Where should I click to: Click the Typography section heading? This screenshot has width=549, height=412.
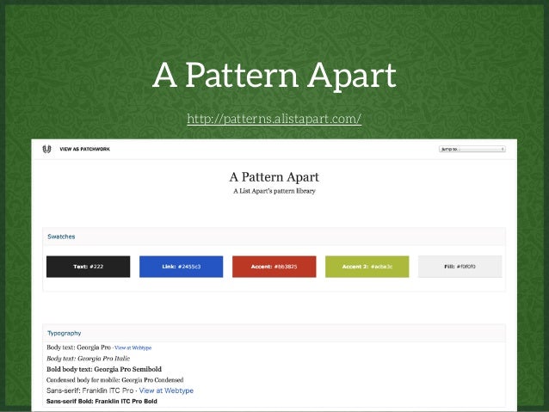point(64,333)
